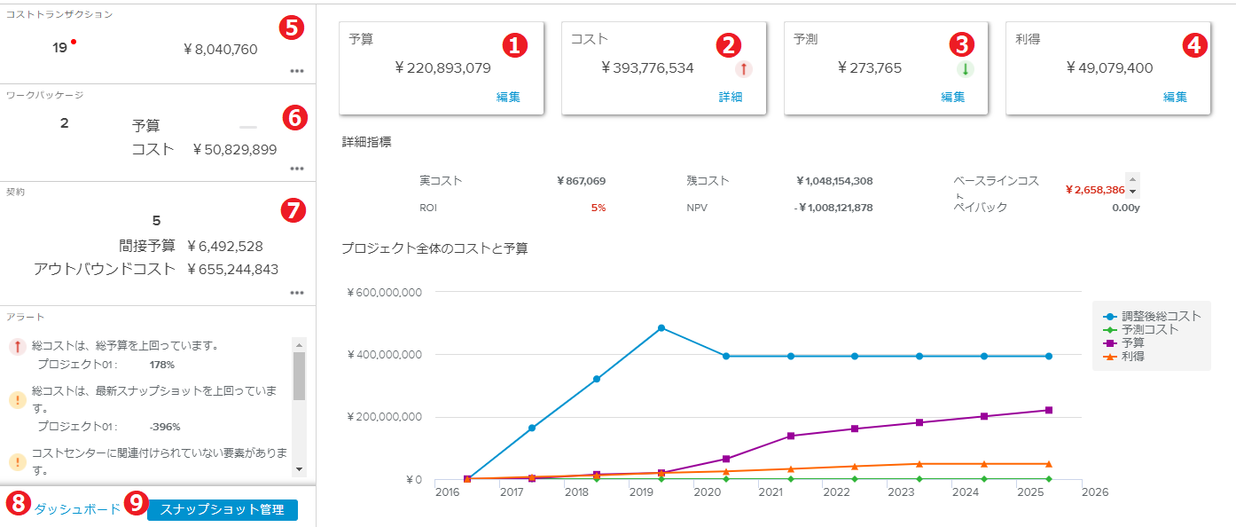Open the ワークパッケージ ellipsis menu

pyautogui.click(x=296, y=169)
